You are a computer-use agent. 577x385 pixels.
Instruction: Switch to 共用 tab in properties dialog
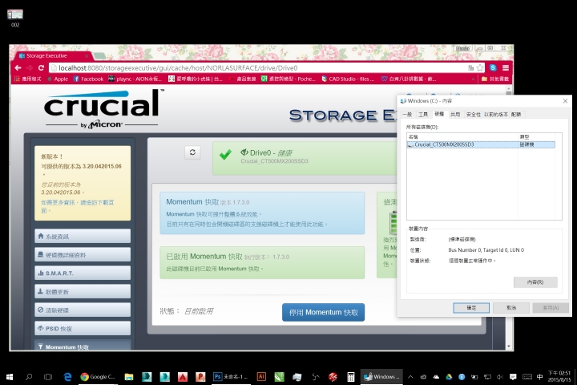coord(455,115)
